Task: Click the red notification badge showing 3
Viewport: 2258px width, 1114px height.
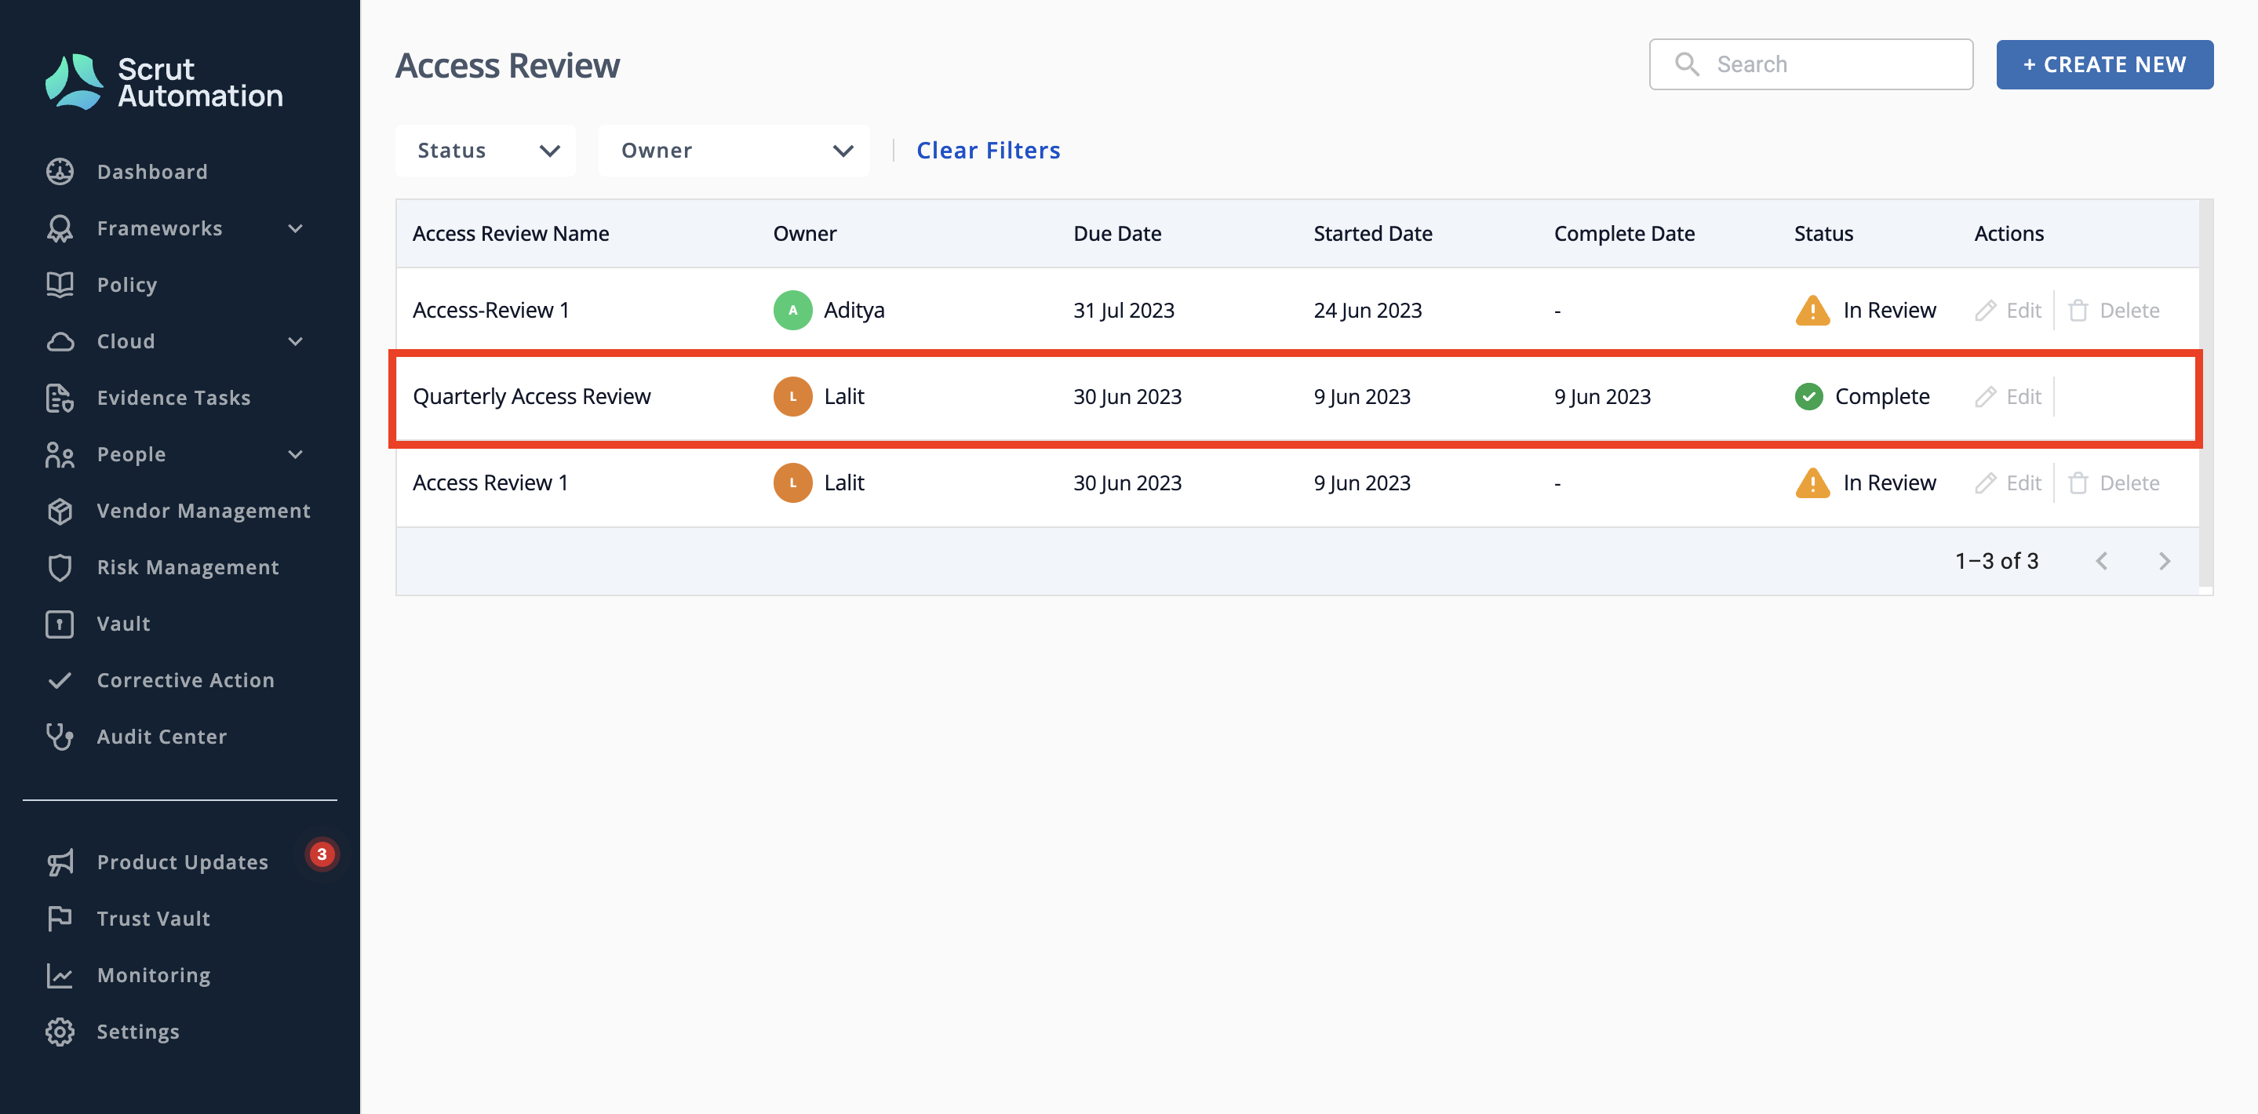Action: click(322, 854)
